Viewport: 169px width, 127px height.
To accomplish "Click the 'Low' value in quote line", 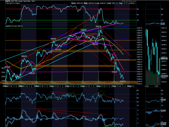I will click(x=103, y=3).
